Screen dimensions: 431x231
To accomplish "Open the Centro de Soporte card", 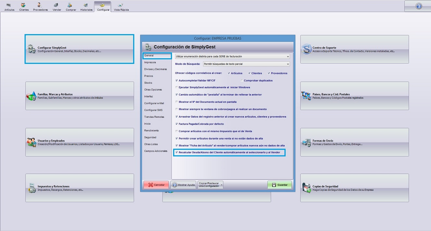I will (x=354, y=49).
